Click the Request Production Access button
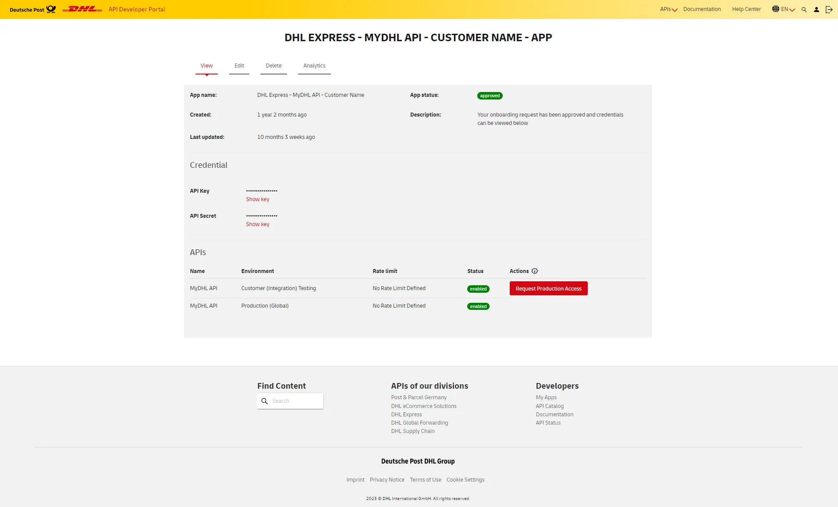Screen dimensions: 838x507 click(x=548, y=288)
